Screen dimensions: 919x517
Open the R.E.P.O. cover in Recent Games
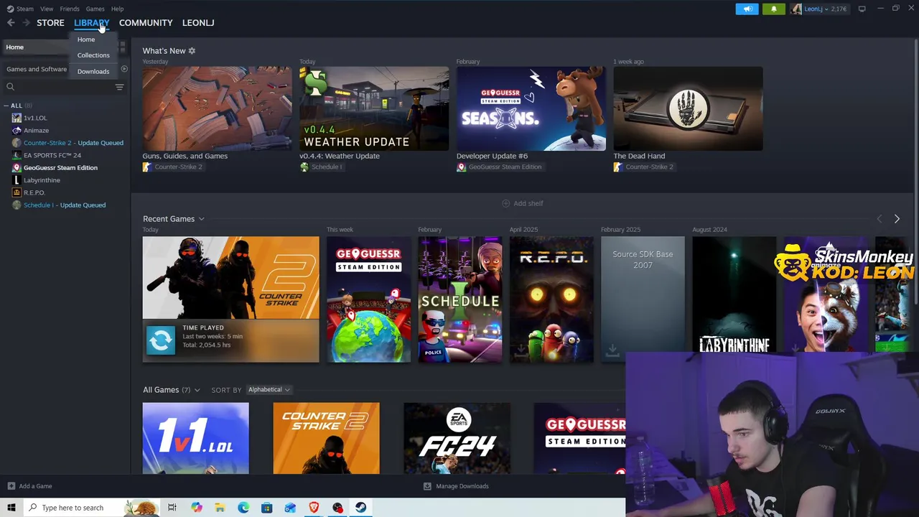click(551, 299)
